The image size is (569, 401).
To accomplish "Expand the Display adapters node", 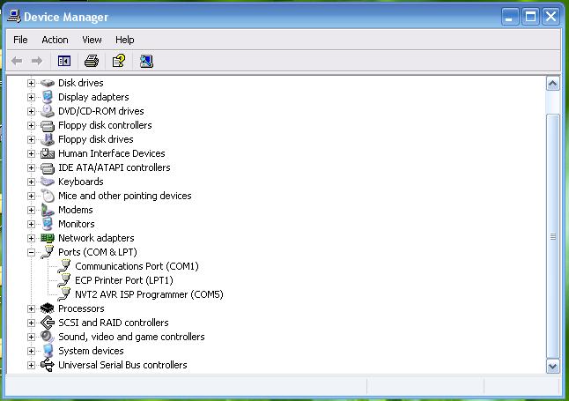I will pyautogui.click(x=31, y=97).
